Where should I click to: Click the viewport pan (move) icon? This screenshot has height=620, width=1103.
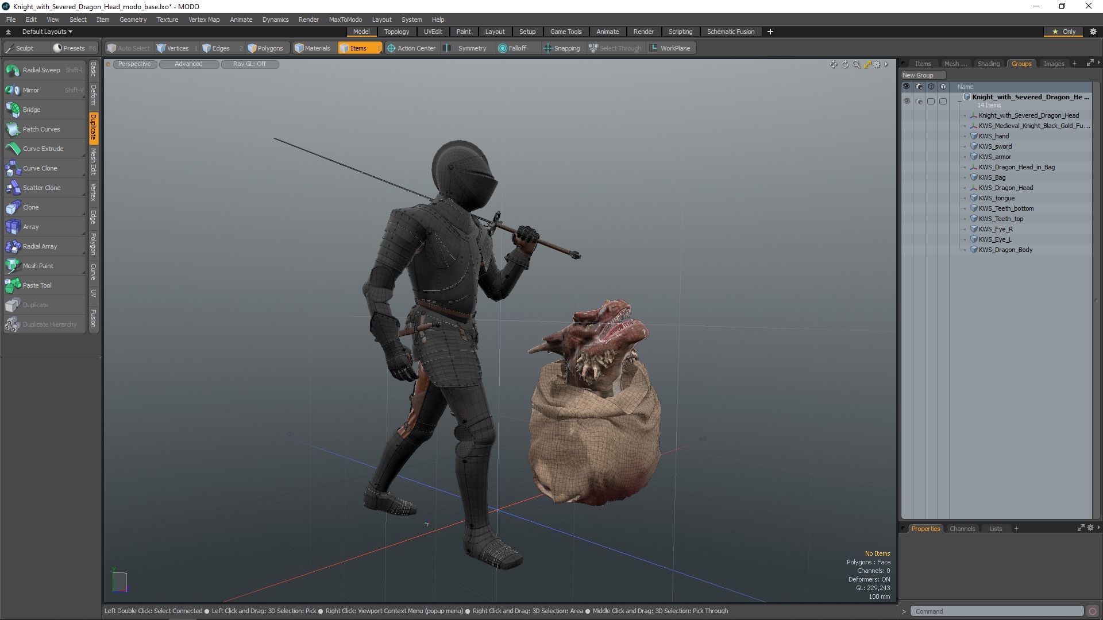tap(833, 64)
